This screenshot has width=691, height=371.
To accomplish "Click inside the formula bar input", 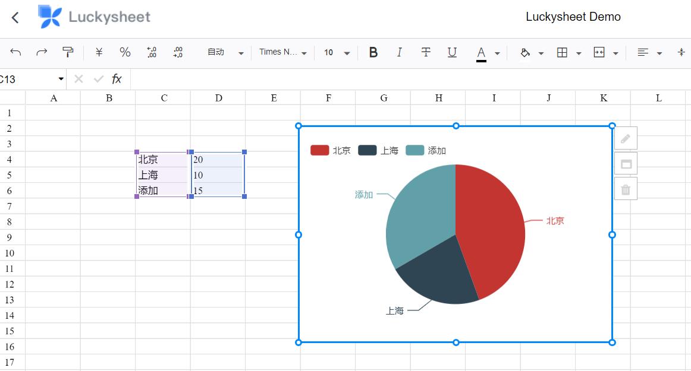I will tap(410, 79).
